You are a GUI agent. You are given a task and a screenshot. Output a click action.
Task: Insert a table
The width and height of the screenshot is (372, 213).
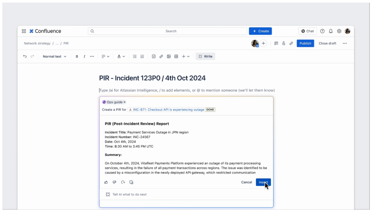tap(176, 57)
